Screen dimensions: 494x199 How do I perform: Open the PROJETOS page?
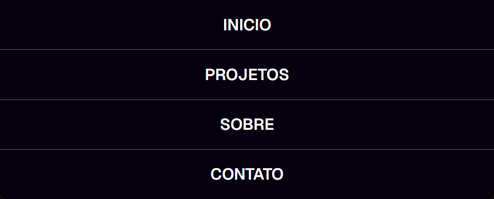click(x=247, y=75)
